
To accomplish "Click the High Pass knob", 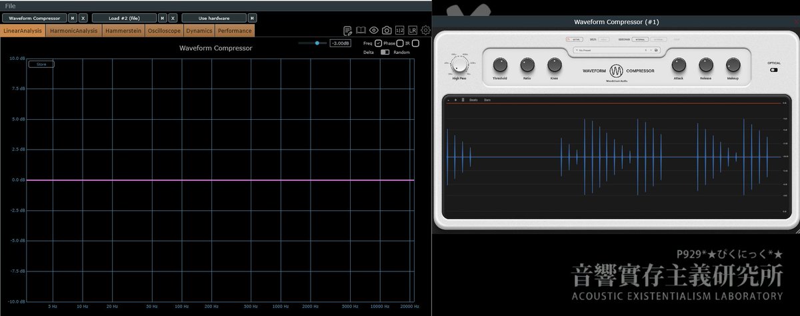I will 459,65.
